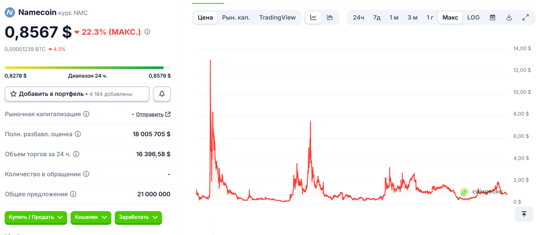Viewport: 538px width, 235px height.
Task: Open the info tooltip beside the MAKC percentage
Action: coord(148,32)
